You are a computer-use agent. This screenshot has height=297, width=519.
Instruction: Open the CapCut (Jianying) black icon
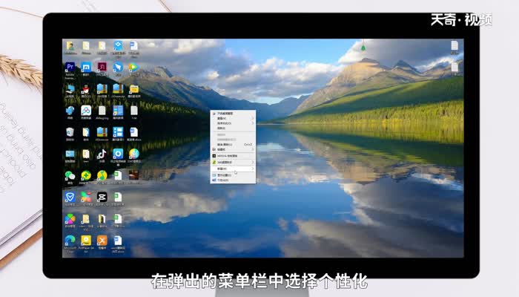[102, 198]
